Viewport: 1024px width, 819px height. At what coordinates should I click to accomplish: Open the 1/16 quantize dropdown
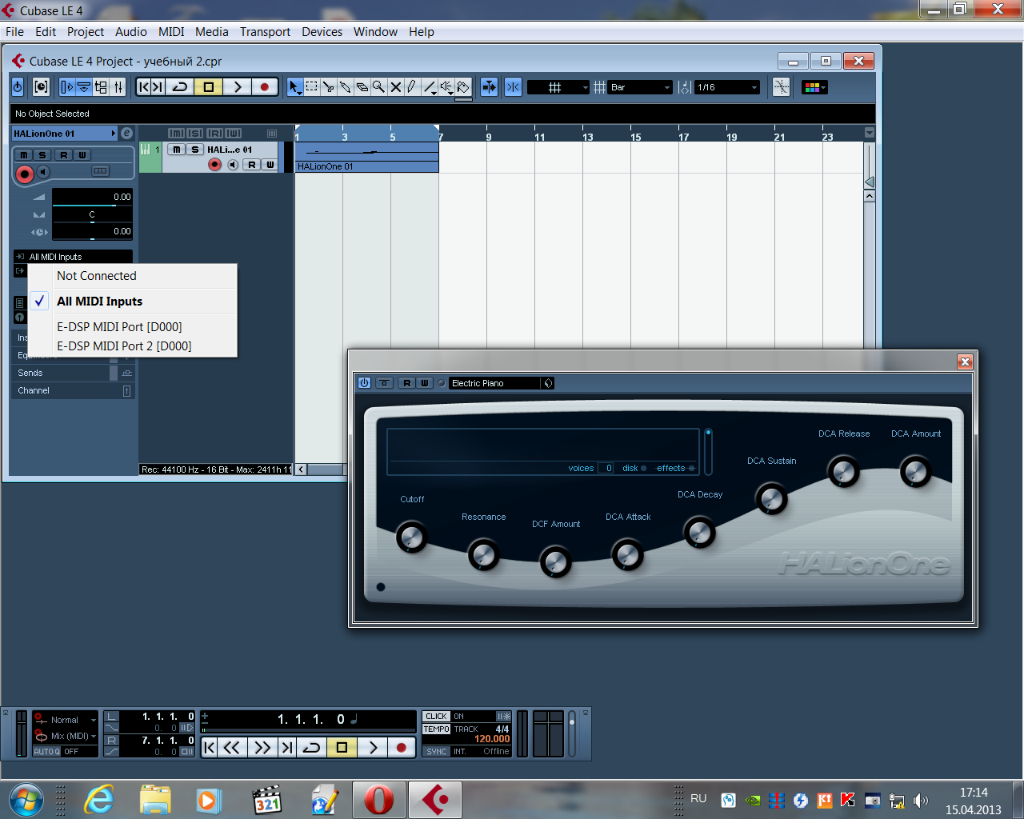pyautogui.click(x=726, y=87)
